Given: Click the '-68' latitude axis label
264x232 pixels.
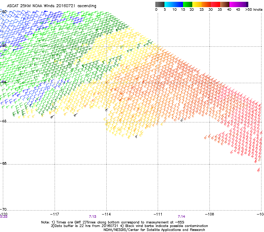Looking at the screenshot, I should click(x=3, y=163).
